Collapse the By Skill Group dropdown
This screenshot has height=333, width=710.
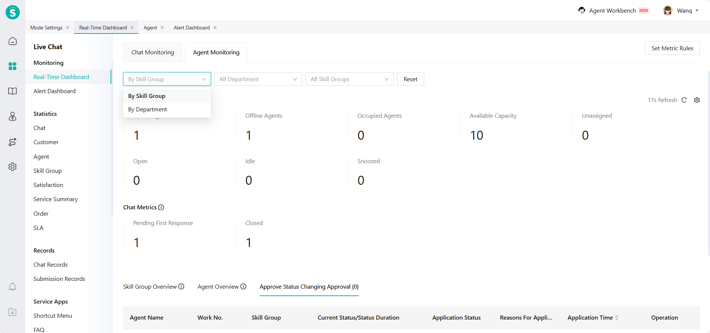pyautogui.click(x=167, y=79)
